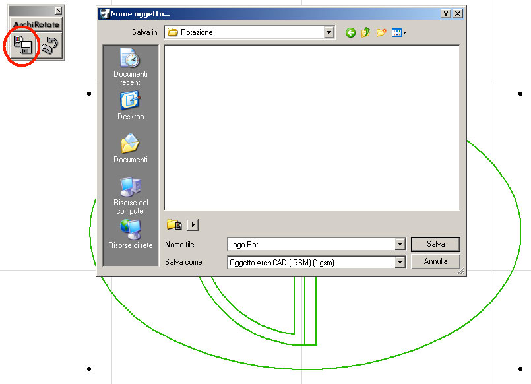Click the 'Nome file' text field
The height and width of the screenshot is (384, 531).
(x=310, y=245)
